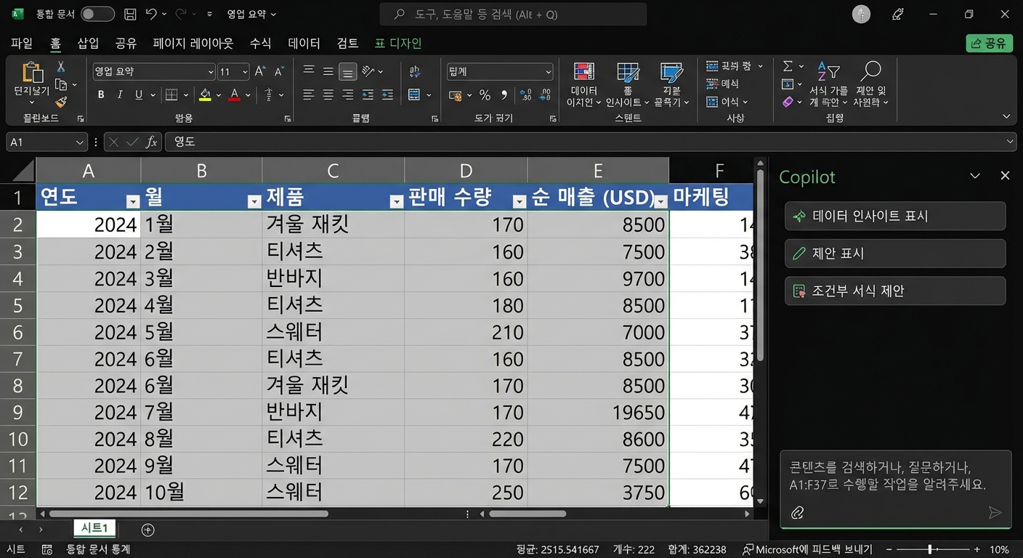Click the green 공유 button
The width and height of the screenshot is (1023, 558).
[989, 44]
